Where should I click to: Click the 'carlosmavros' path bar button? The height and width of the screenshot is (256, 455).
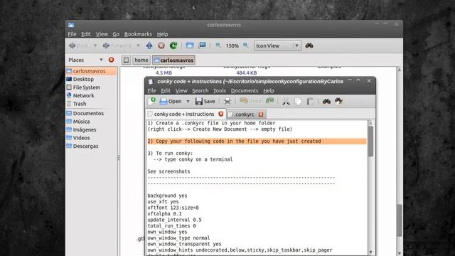(x=173, y=60)
